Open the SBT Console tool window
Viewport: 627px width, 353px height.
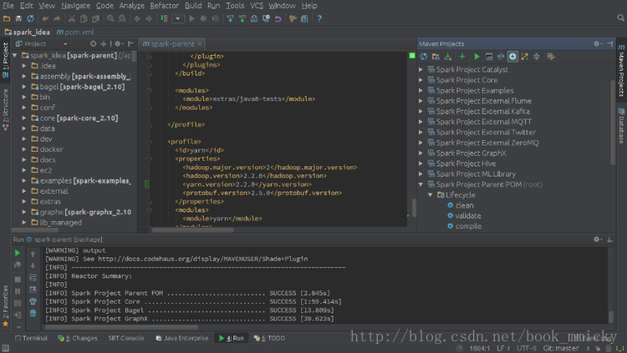126,338
